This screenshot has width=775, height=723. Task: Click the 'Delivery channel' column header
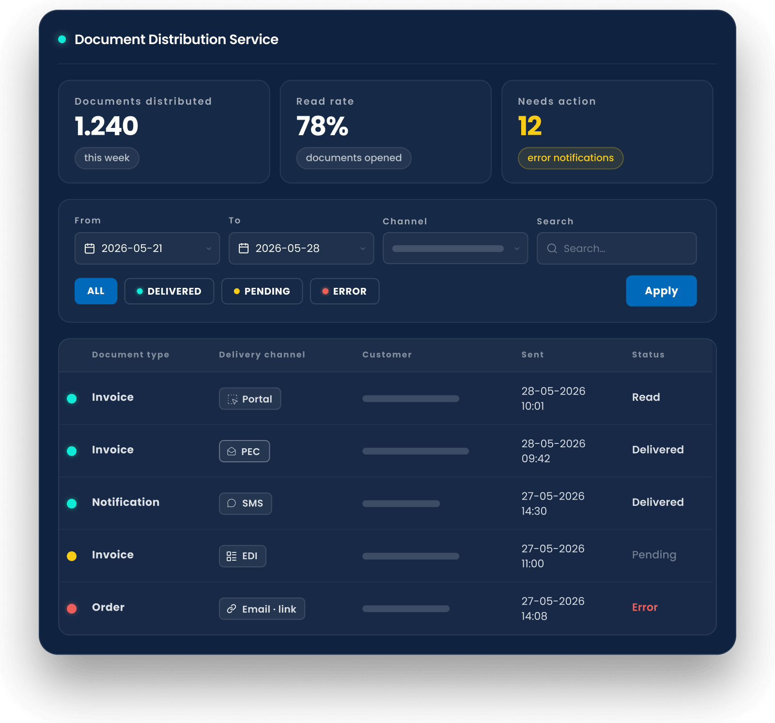point(262,355)
